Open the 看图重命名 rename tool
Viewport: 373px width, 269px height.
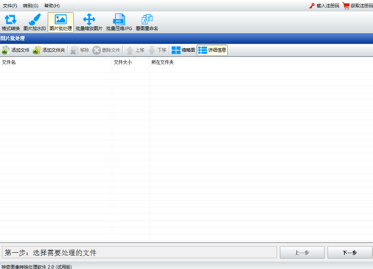tap(147, 22)
